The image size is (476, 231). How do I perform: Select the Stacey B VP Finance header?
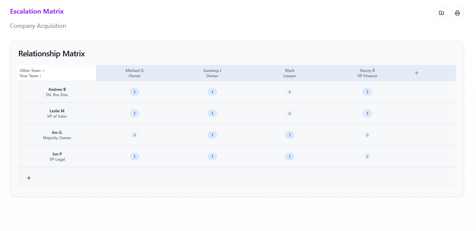pyautogui.click(x=367, y=73)
